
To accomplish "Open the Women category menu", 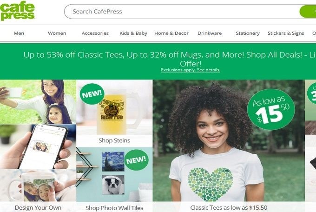I will point(57,33).
